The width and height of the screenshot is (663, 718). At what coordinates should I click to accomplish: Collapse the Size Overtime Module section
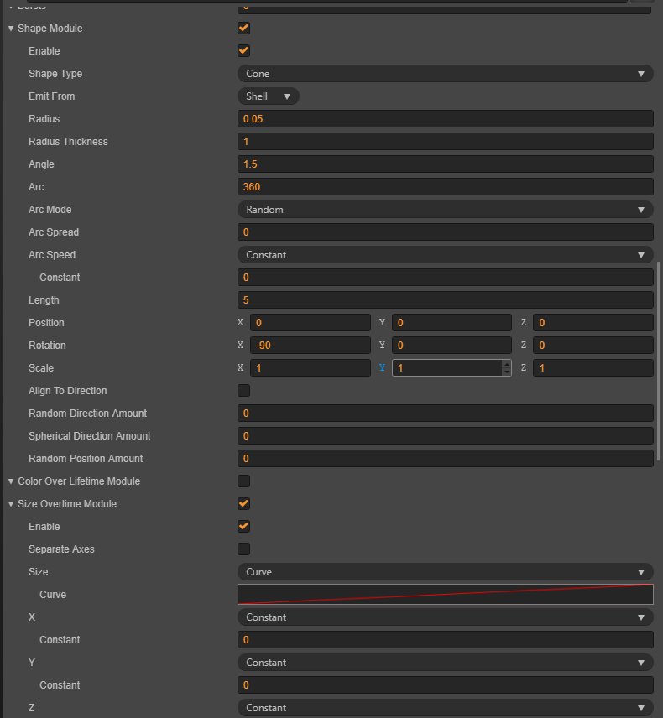(11, 504)
